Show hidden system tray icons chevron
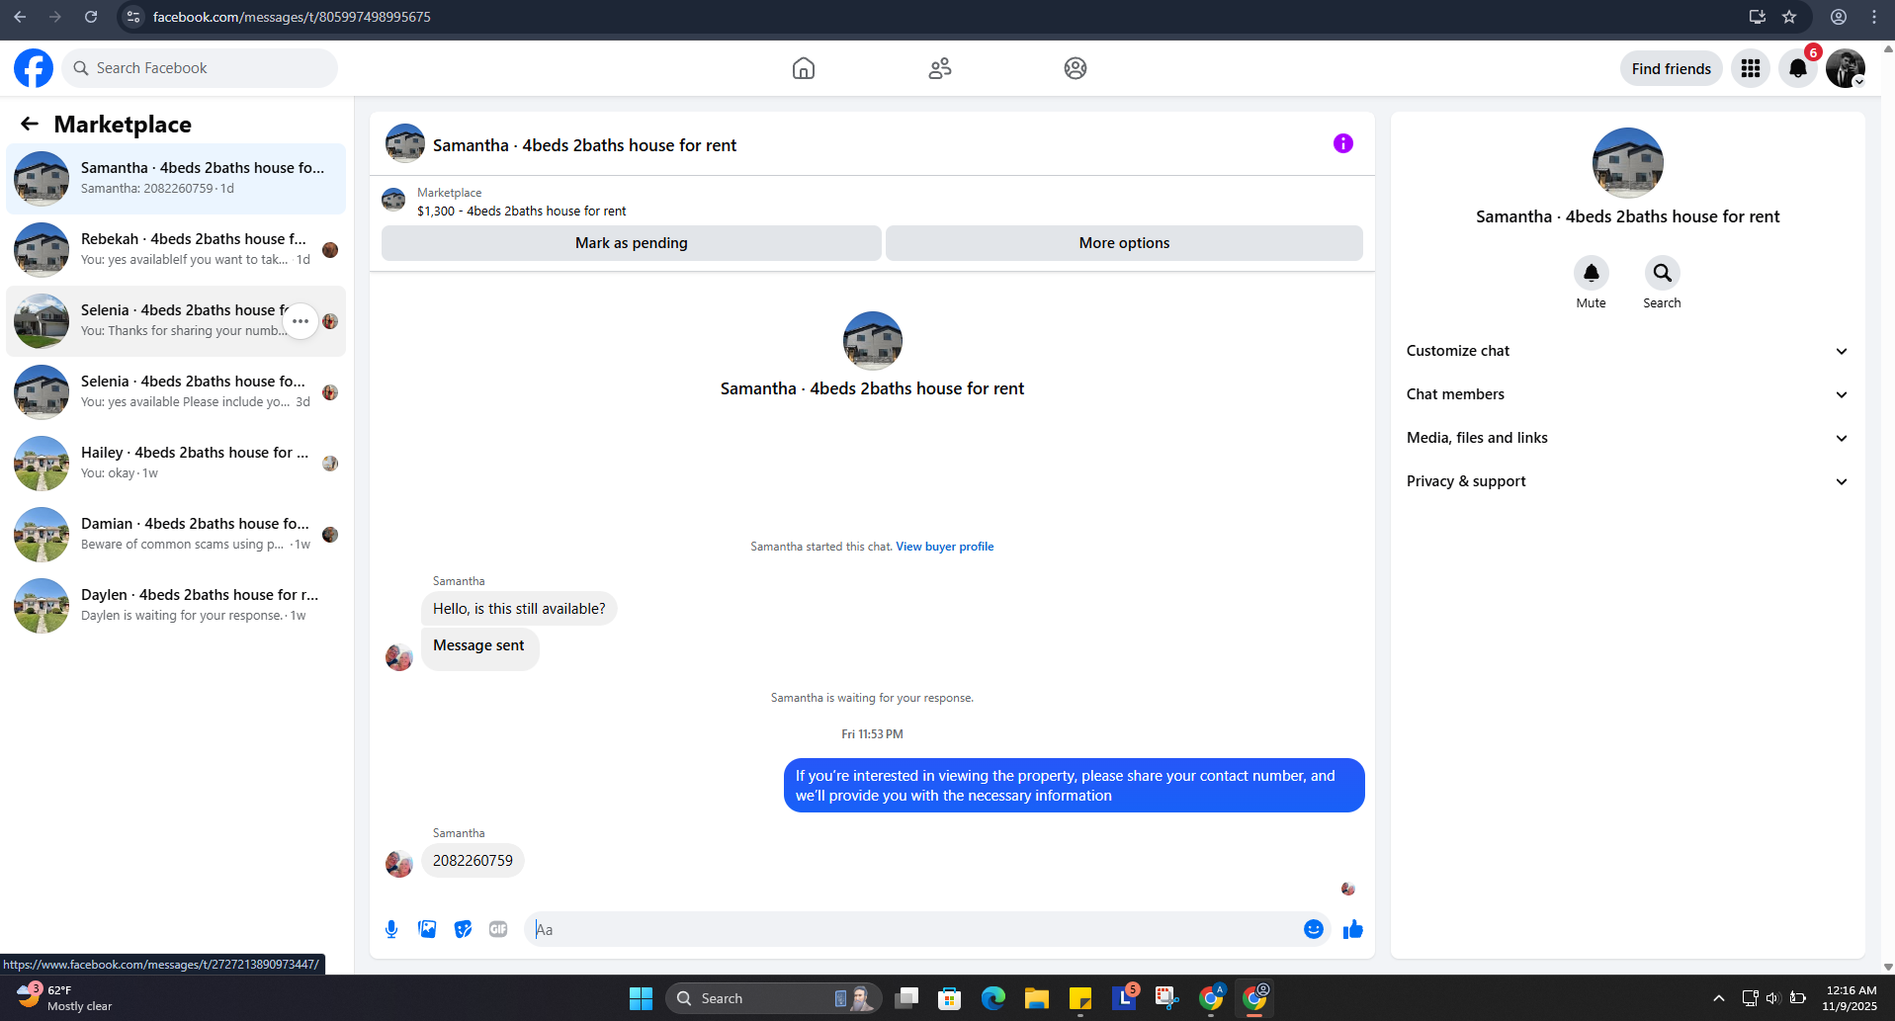The width and height of the screenshot is (1895, 1021). (1719, 998)
